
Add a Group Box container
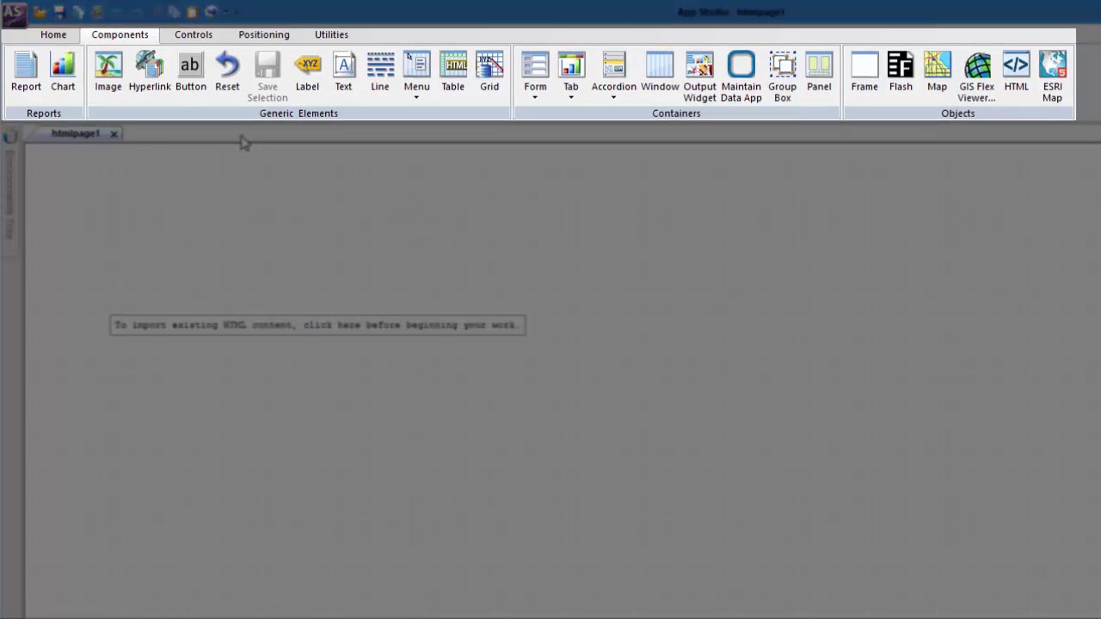[782, 77]
